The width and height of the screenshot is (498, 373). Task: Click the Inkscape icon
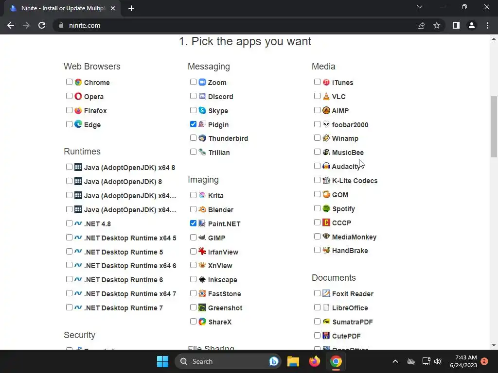pos(202,279)
